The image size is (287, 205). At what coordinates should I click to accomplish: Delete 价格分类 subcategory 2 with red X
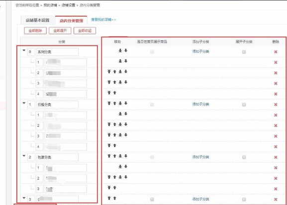276,126
